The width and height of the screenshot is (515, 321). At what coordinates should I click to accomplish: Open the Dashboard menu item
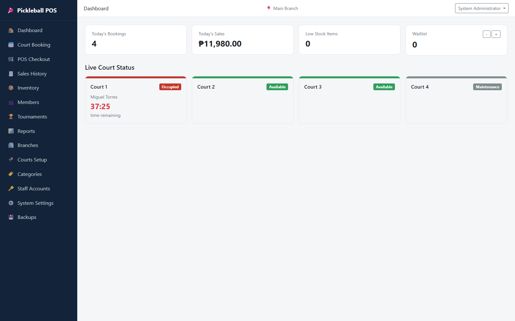(x=39, y=30)
